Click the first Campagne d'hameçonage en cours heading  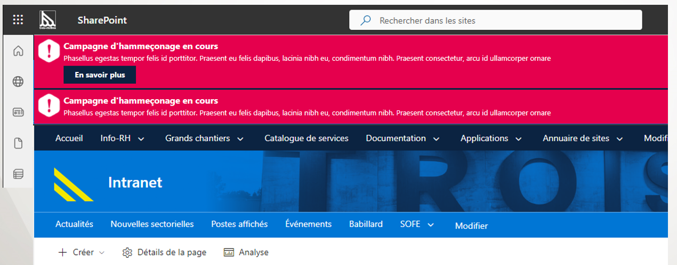(141, 46)
